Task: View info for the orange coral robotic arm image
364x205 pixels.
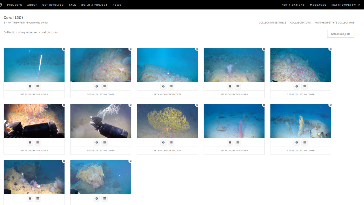Action: pyautogui.click(x=30, y=142)
